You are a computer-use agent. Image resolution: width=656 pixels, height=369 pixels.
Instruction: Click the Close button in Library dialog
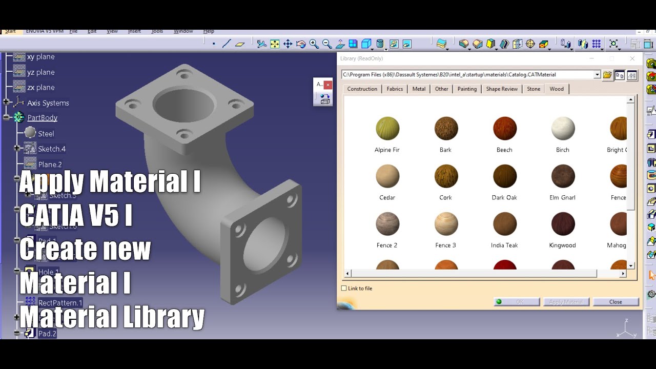pos(616,302)
